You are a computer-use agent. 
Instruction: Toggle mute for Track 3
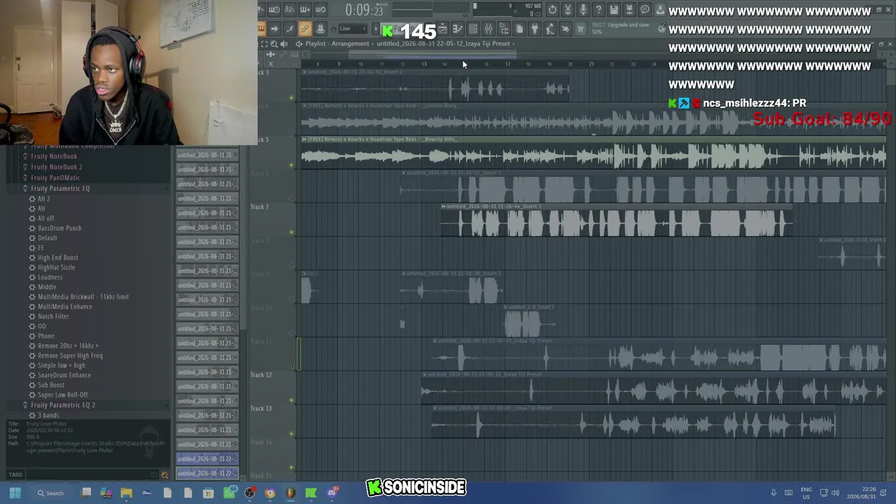click(x=292, y=97)
